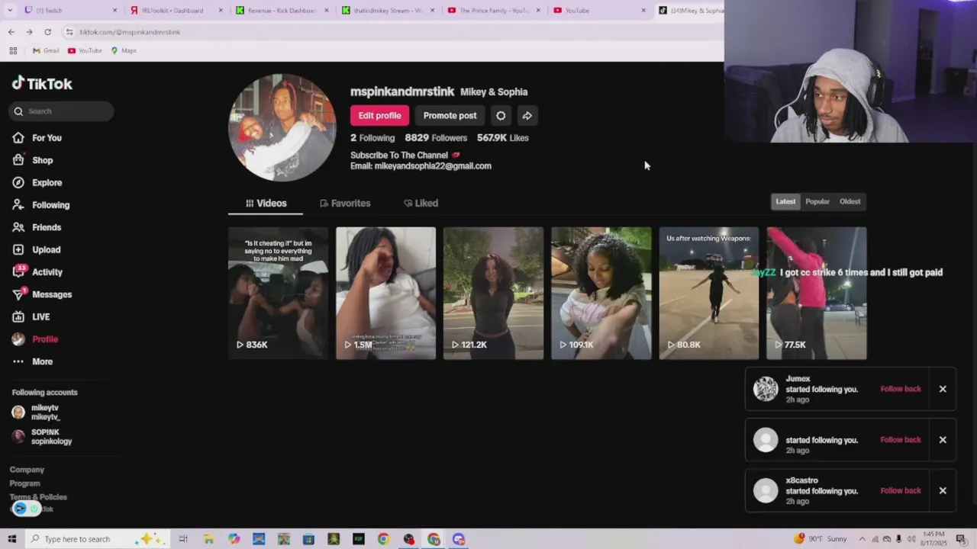
Task: Go to the LIVE section
Action: point(31,316)
